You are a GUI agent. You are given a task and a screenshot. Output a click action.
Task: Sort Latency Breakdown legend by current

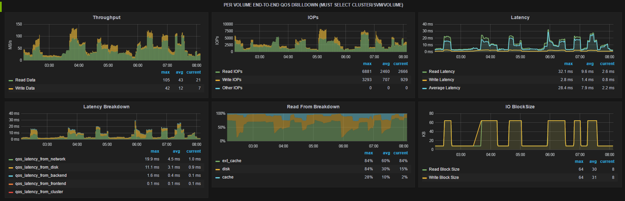193,151
